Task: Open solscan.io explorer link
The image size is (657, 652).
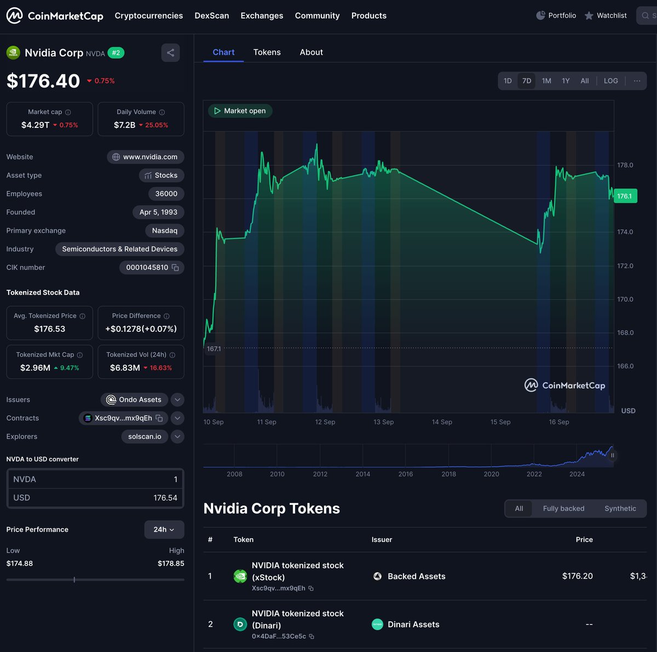Action: click(145, 436)
